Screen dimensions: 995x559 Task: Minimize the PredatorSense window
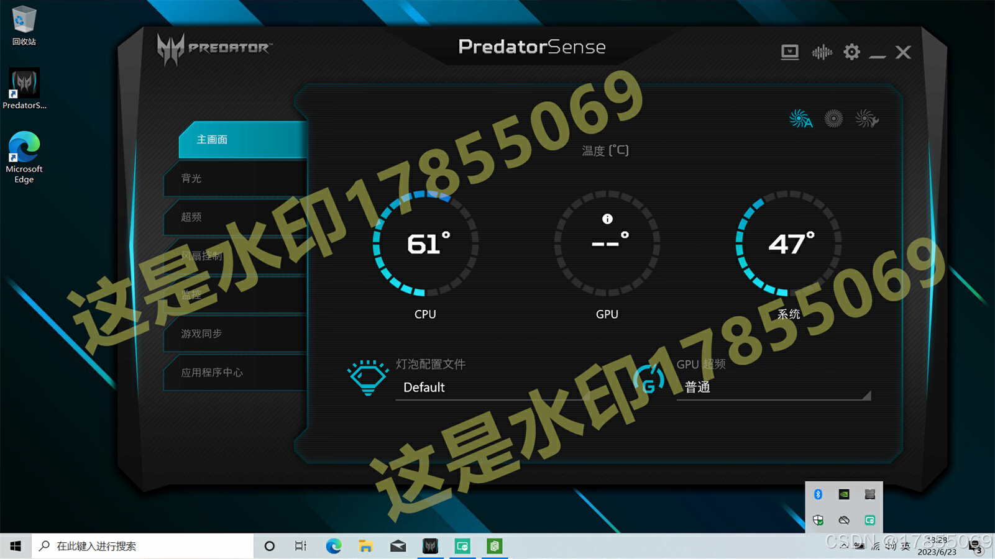coord(878,56)
